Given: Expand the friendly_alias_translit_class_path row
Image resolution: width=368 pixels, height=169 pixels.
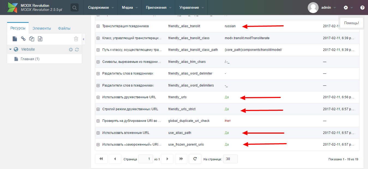Looking at the screenshot, I should [x=98, y=50].
